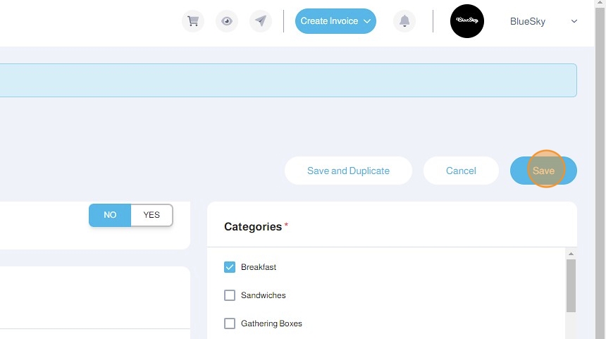The width and height of the screenshot is (606, 339).
Task: Open the BlueSky account dropdown chevron
Action: point(574,21)
